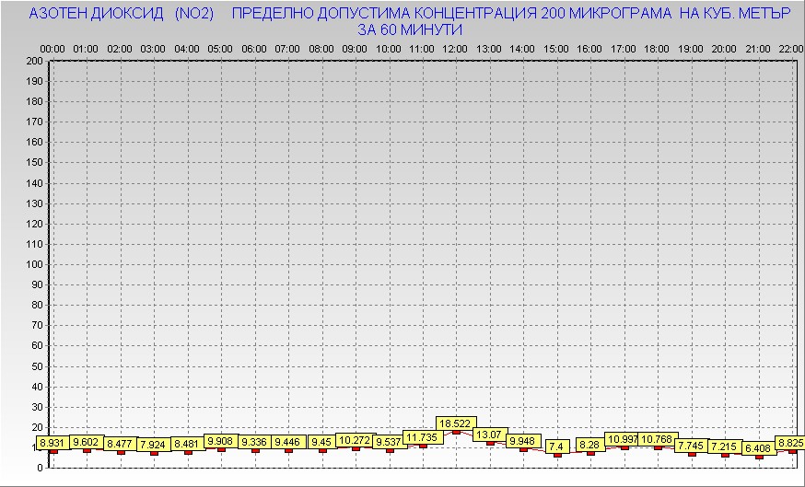Select the 7.745 value label
This screenshot has height=487, width=805.
[692, 446]
